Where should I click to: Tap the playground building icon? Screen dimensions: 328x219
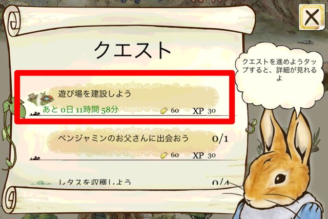pos(41,98)
